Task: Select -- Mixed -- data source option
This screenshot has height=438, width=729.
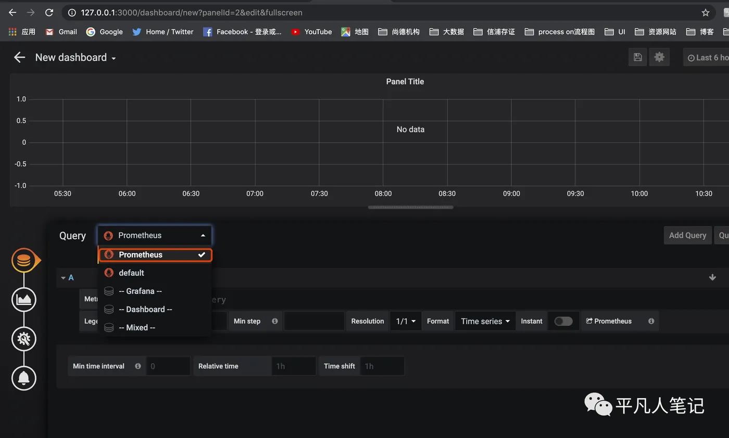Action: coord(155,327)
